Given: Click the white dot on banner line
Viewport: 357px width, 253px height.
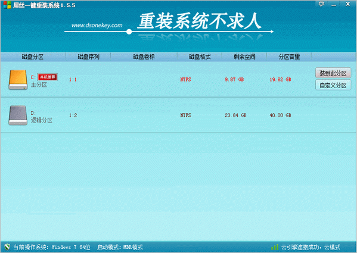Looking at the screenshot, I should pos(129,32).
